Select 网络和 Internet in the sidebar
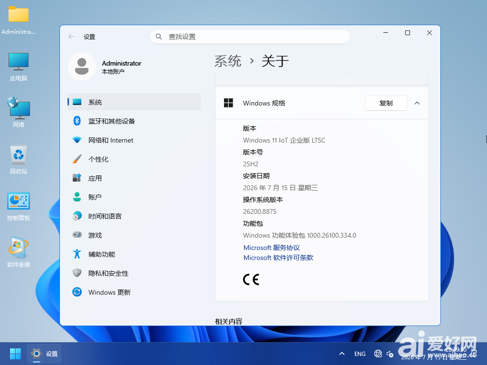This screenshot has width=487, height=365. pyautogui.click(x=134, y=140)
